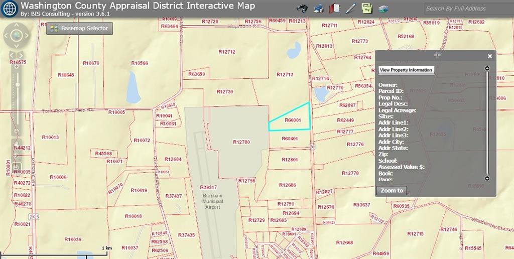Viewport: 514px width, 259px height.
Task: Click parcel label R10596
Action: click(x=140, y=63)
